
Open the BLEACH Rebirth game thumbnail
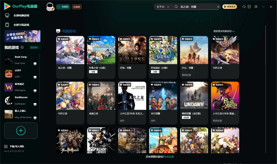[101, 140]
